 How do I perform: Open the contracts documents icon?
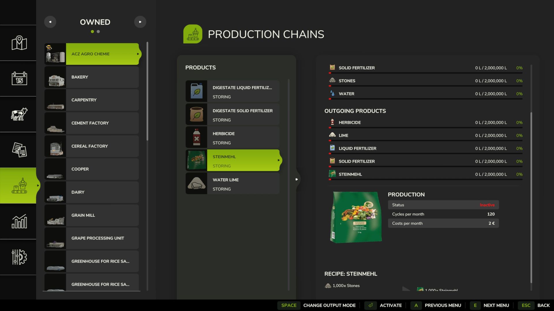click(x=19, y=150)
